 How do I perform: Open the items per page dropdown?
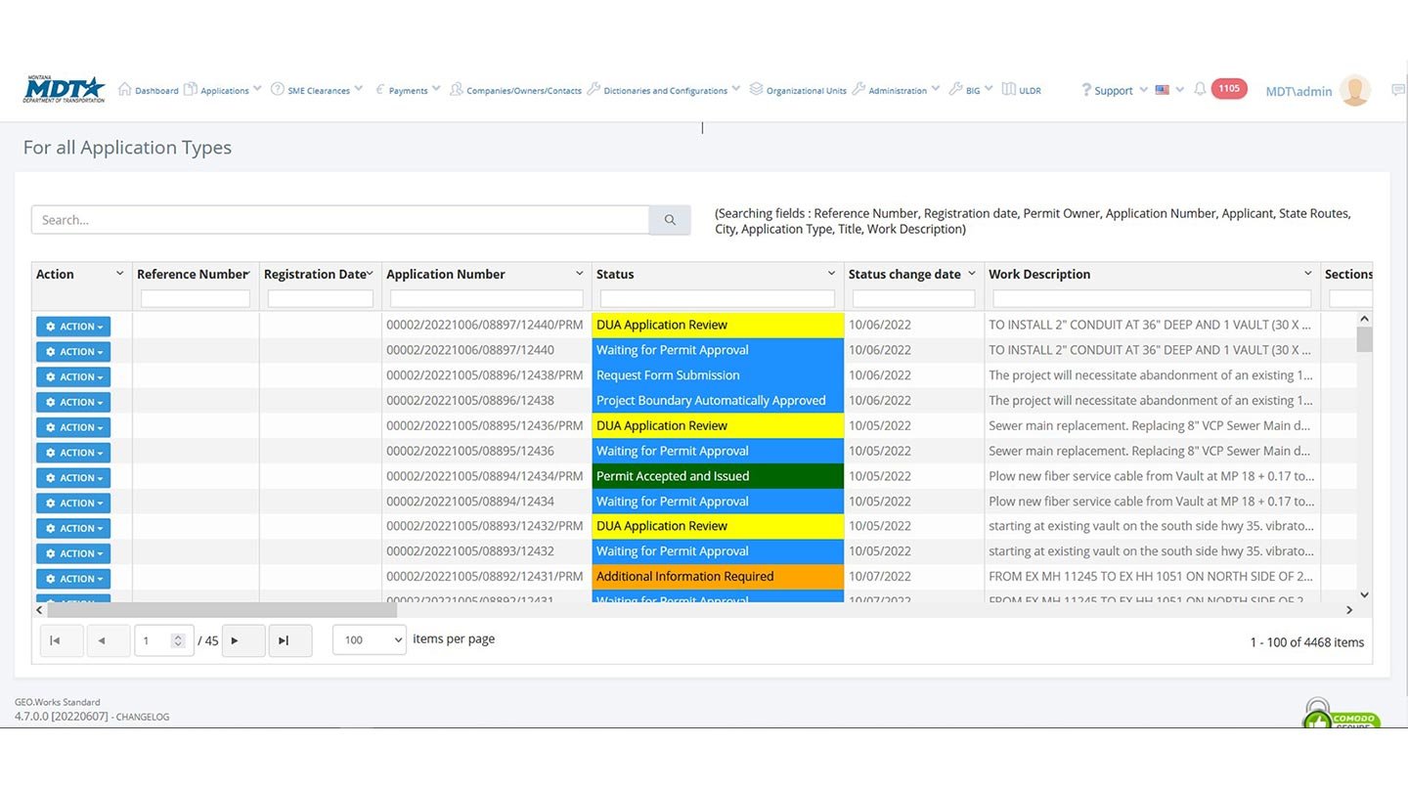point(370,640)
